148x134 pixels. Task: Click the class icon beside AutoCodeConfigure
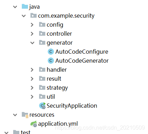pyautogui.click(x=51, y=52)
